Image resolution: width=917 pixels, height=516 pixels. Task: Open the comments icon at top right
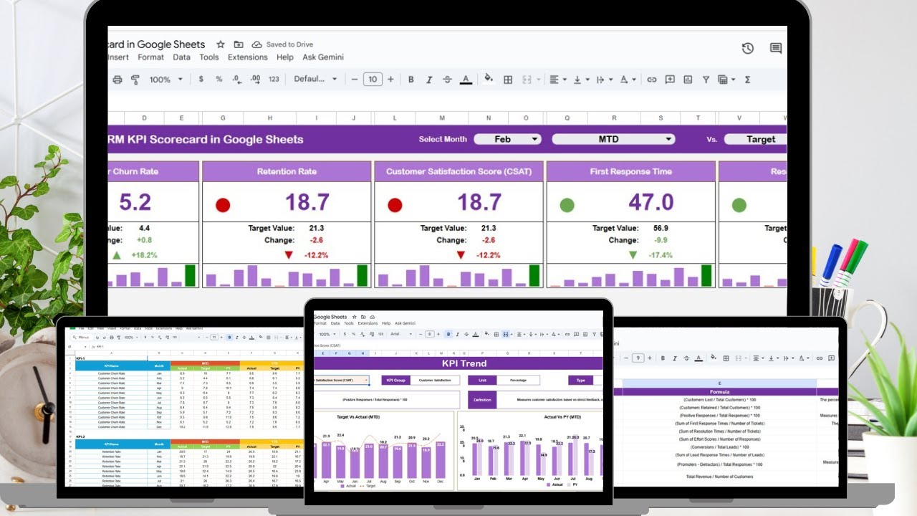pyautogui.click(x=776, y=48)
